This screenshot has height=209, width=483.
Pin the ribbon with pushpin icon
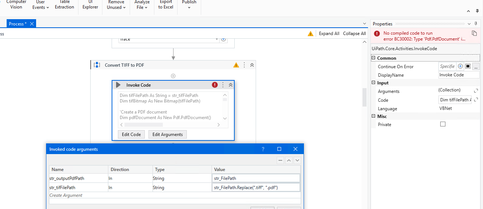click(x=477, y=11)
